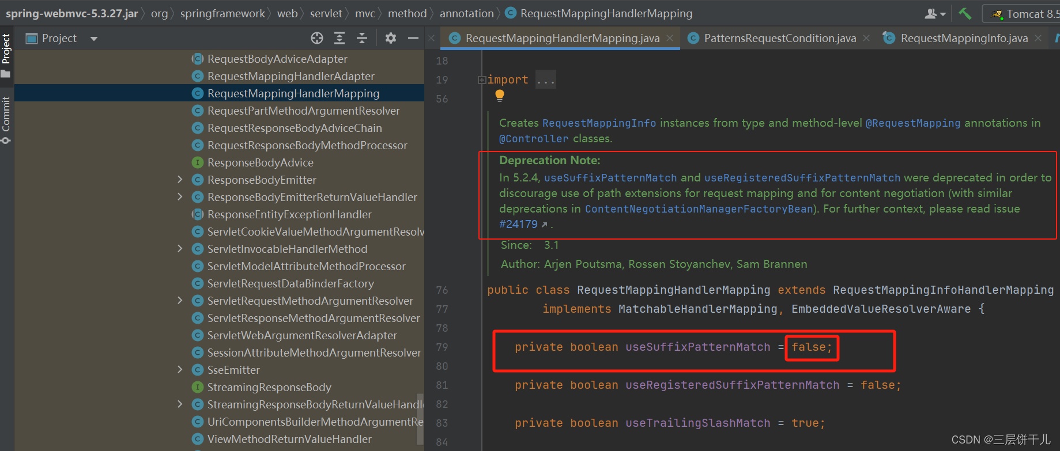Expand the folded import block
Screen dimensions: 1060x451
click(482, 80)
